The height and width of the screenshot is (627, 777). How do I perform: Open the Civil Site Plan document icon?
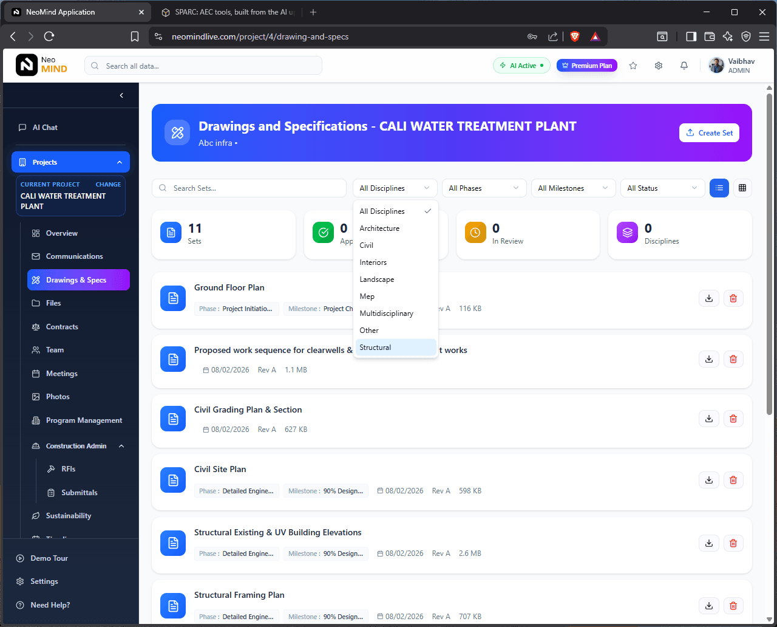[x=173, y=480]
